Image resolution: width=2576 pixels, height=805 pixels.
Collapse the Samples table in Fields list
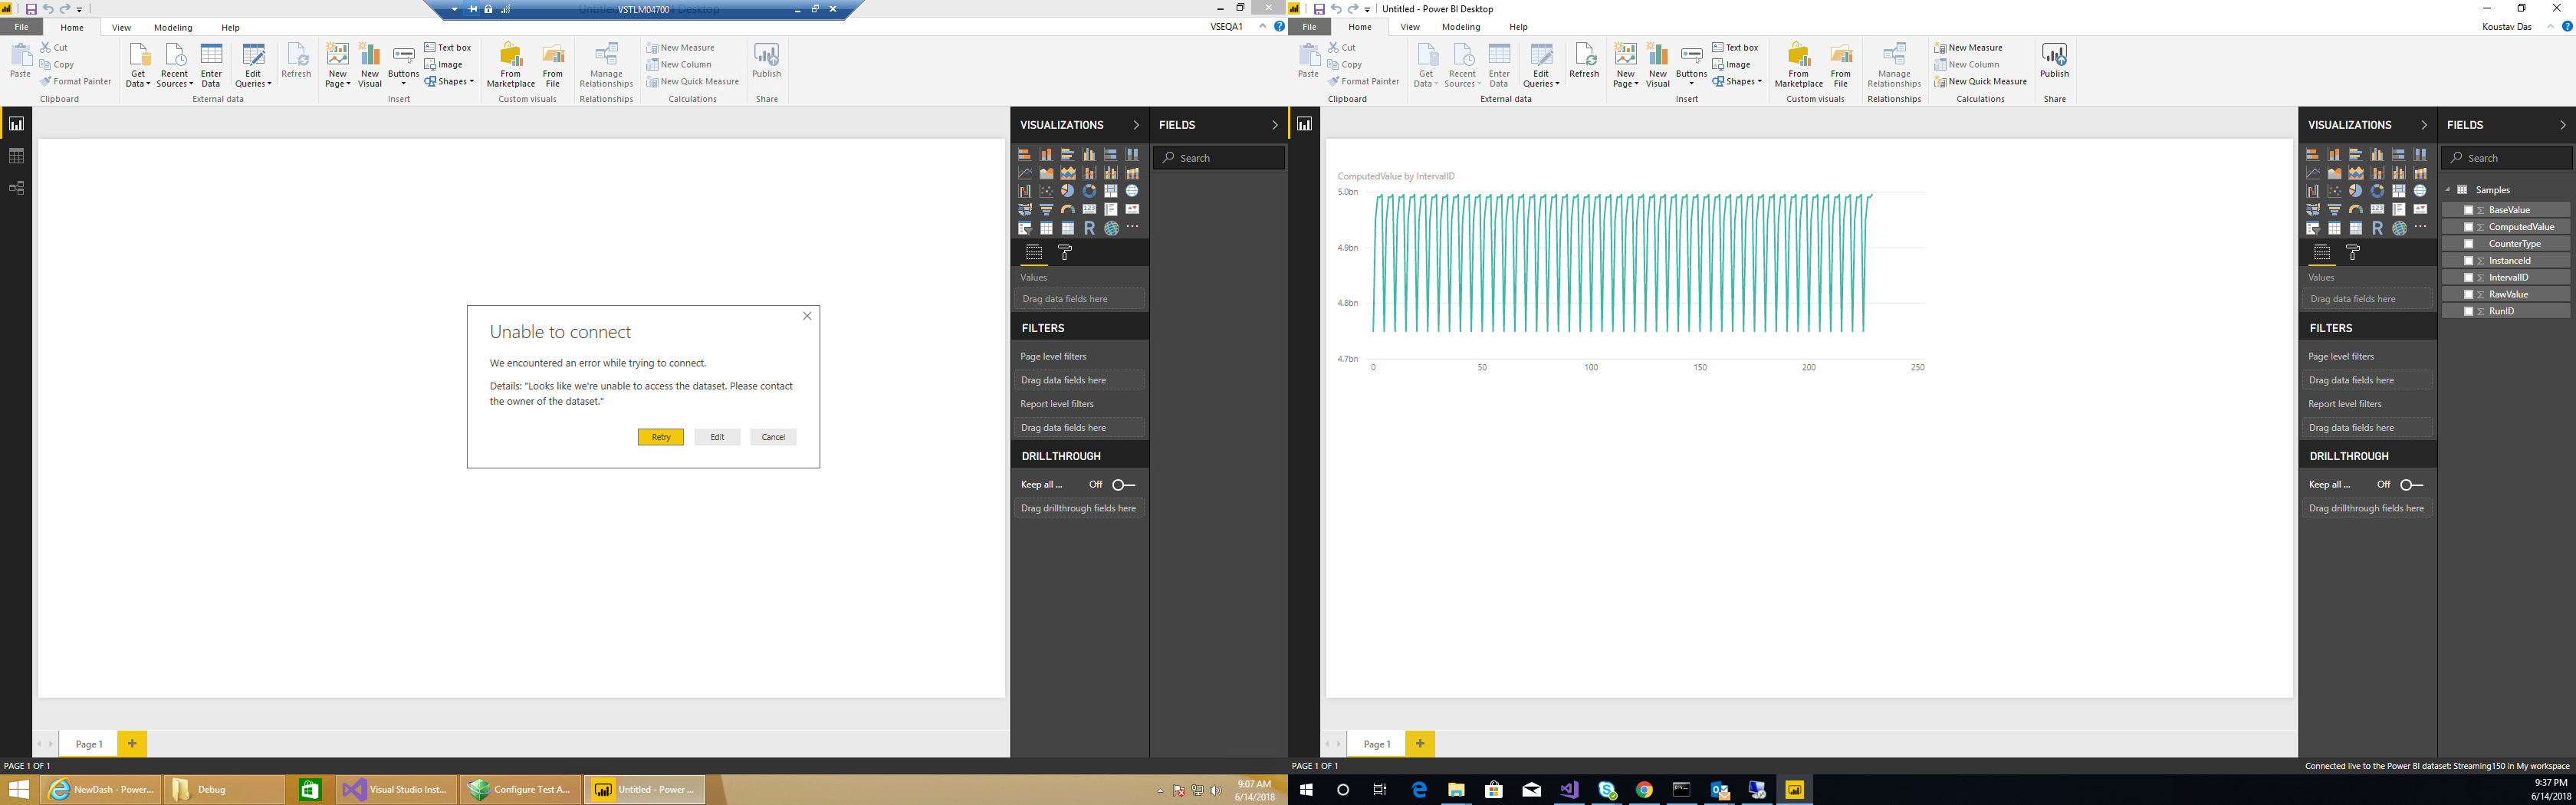click(x=2449, y=190)
